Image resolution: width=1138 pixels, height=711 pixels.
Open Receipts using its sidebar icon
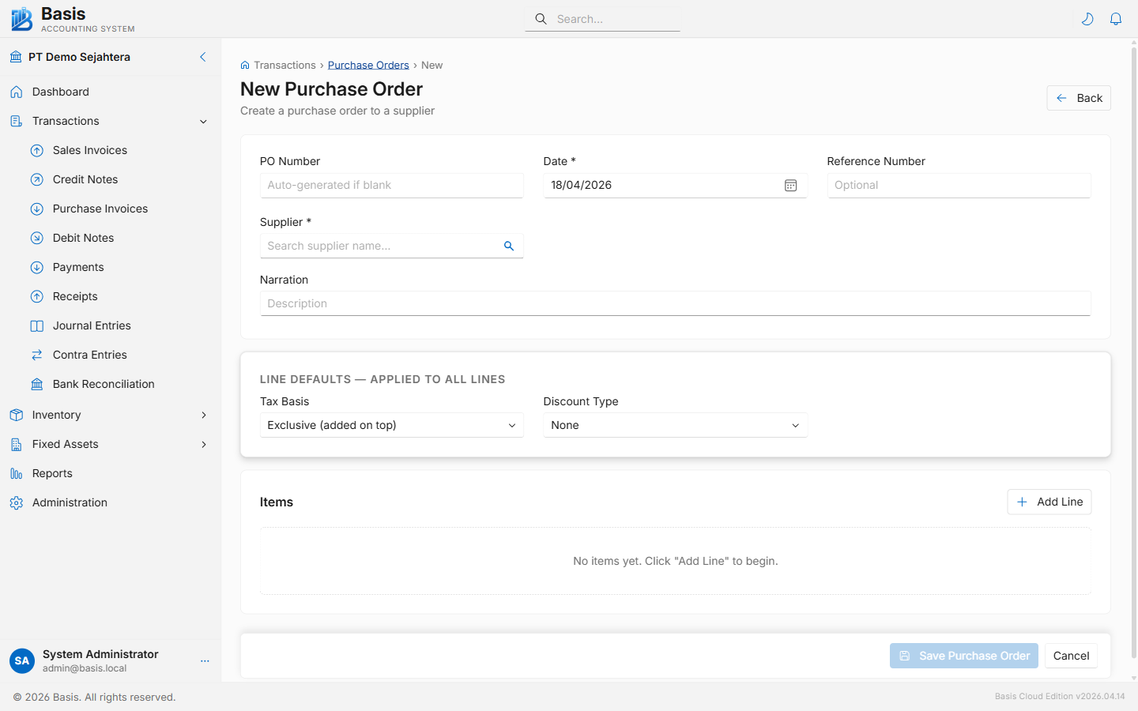point(36,296)
